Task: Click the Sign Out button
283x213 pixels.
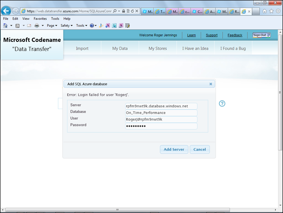Action: coord(261,35)
